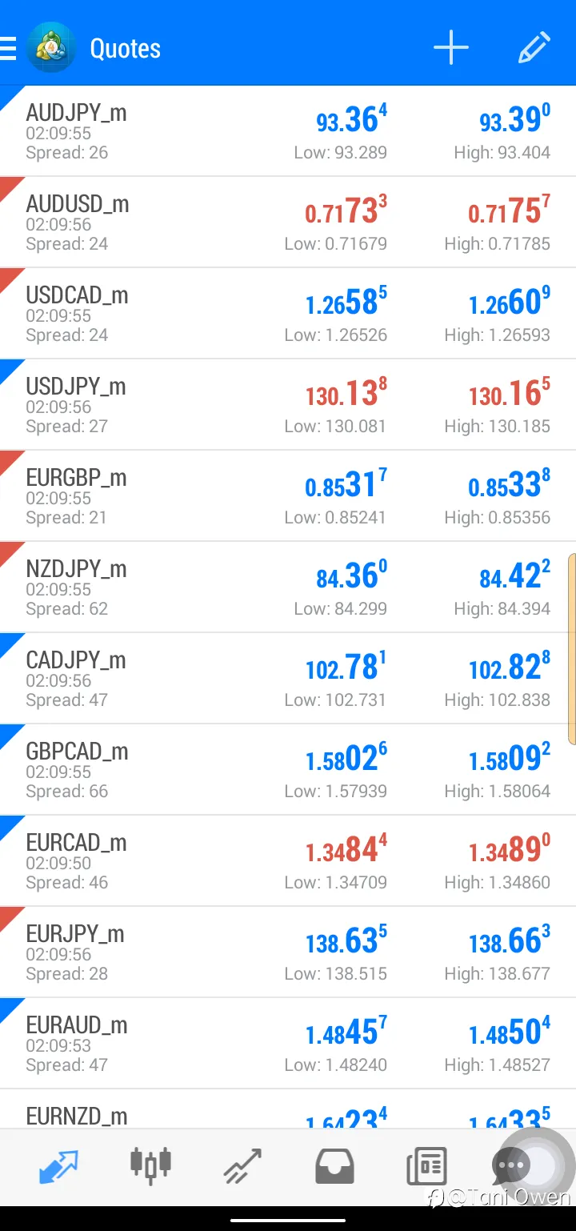Click the quotes list scrollbar handle

coord(572,649)
